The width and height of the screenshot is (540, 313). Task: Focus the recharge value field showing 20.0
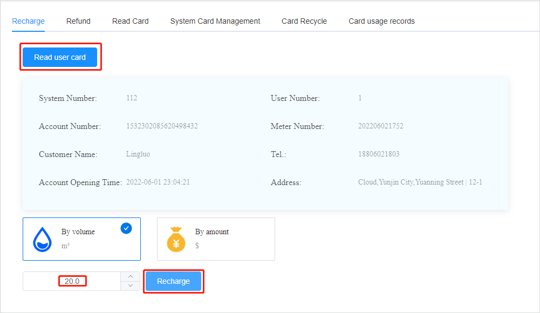pyautogui.click(x=72, y=281)
